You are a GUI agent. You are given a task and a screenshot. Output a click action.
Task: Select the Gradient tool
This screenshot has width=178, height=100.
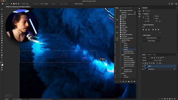2,38
